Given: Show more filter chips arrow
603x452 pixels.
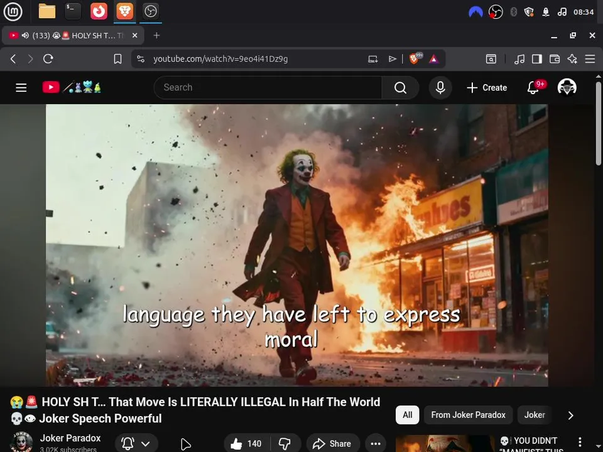Looking at the screenshot, I should [x=571, y=415].
